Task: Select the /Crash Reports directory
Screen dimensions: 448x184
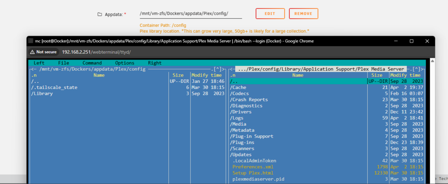Action: (327, 100)
